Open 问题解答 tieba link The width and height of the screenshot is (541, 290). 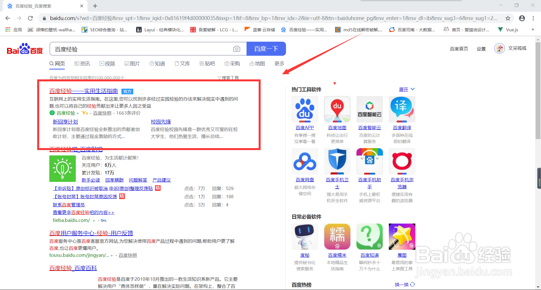[138, 180]
